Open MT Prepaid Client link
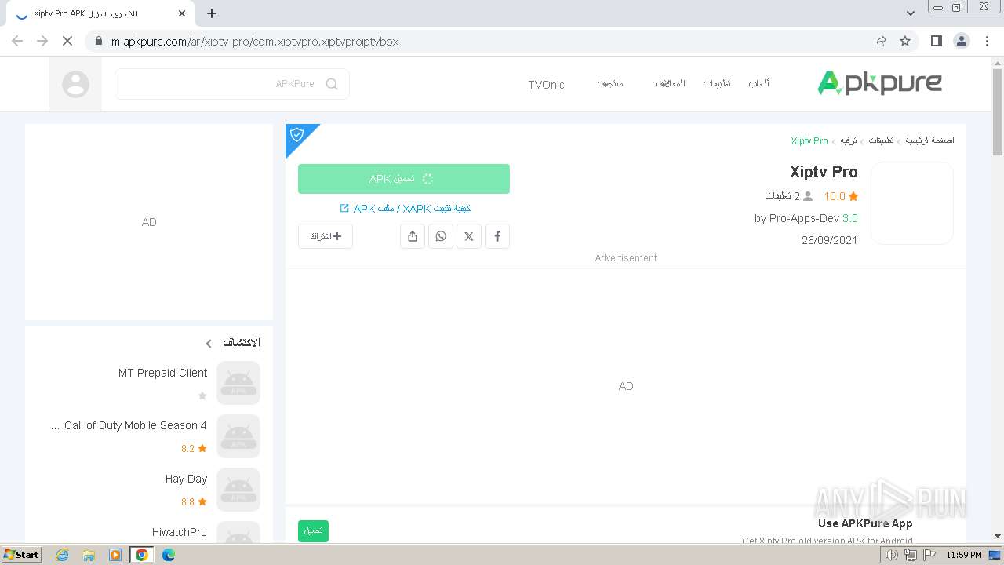Image resolution: width=1004 pixels, height=565 pixels. [162, 373]
